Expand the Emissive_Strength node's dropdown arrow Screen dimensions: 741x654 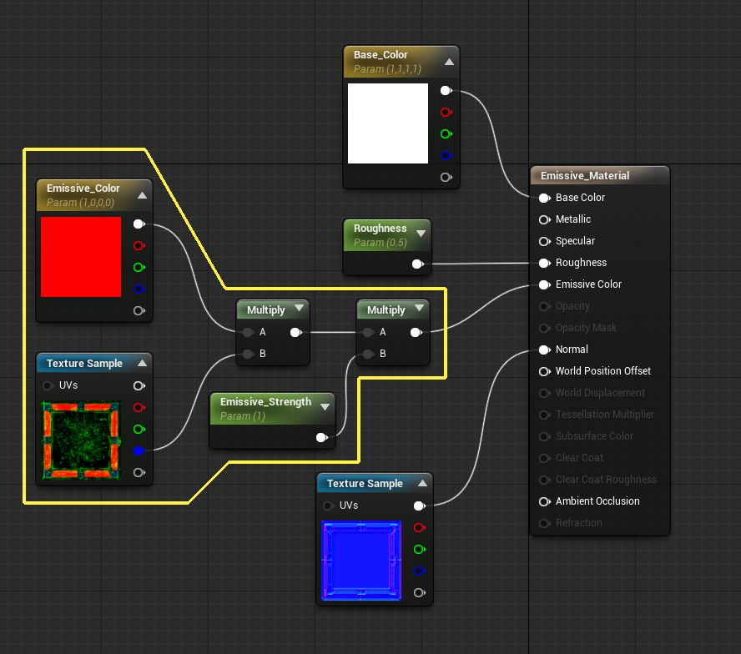(324, 408)
